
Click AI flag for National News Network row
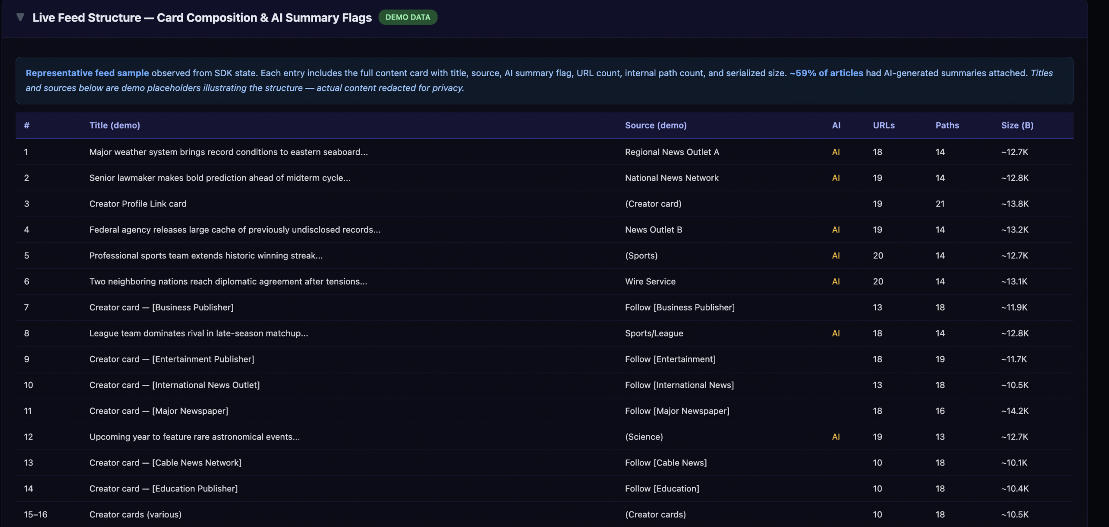point(836,178)
